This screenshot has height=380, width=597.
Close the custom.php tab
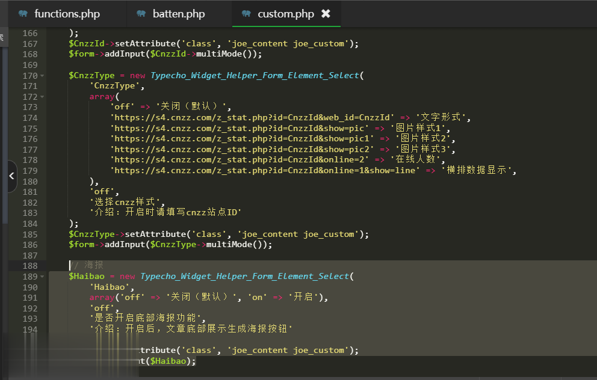tap(326, 14)
